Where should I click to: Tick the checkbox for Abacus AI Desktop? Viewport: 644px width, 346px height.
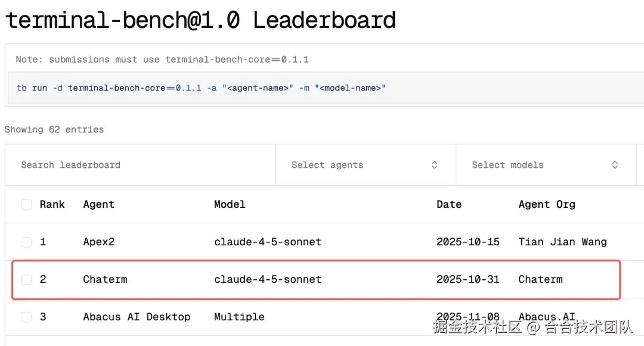[x=26, y=317]
